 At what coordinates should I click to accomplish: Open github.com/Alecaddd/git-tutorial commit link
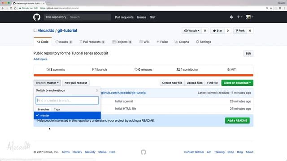pyautogui.click(x=123, y=93)
